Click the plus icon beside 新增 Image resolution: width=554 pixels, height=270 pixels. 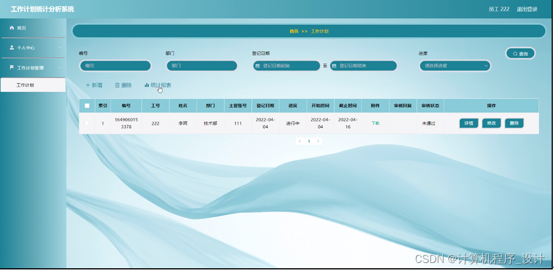point(88,85)
